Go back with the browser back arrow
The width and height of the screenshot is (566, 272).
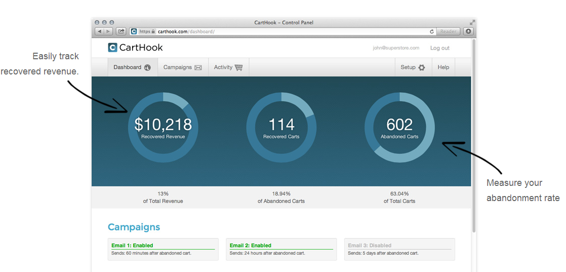[100, 31]
